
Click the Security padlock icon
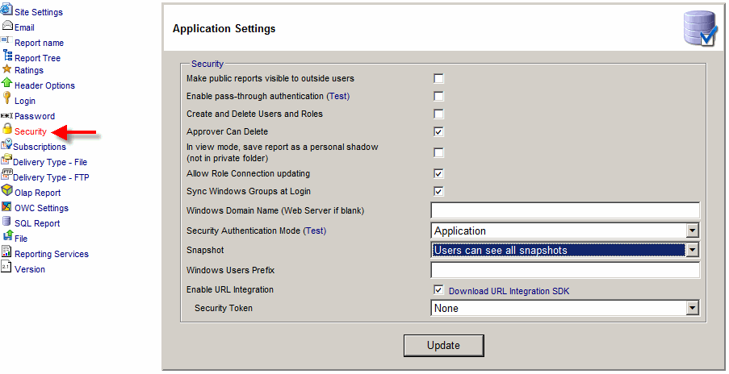point(7,128)
